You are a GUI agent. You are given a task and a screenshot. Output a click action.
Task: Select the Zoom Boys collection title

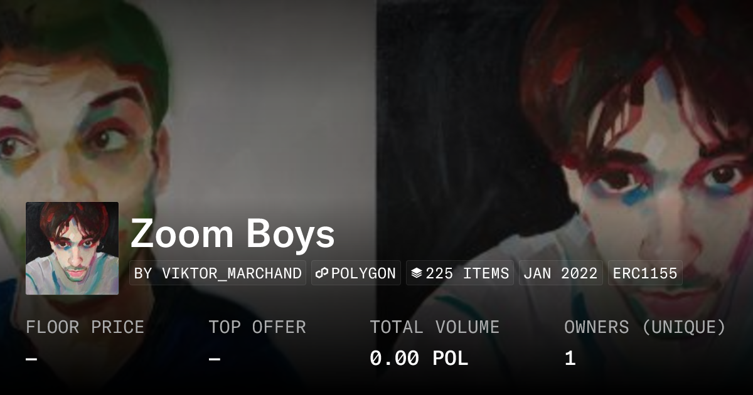[233, 234]
